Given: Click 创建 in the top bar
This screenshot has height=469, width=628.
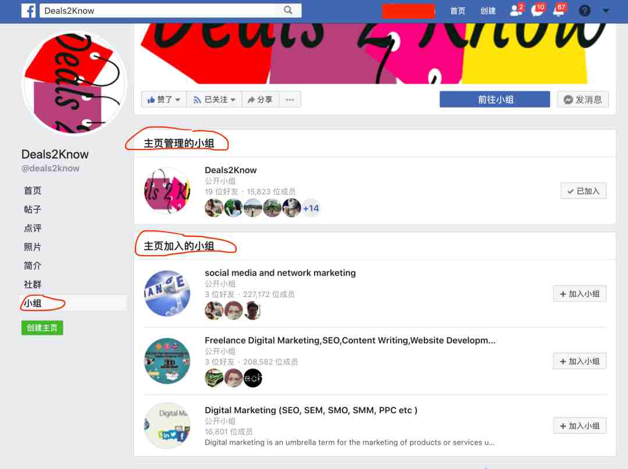Looking at the screenshot, I should click(x=488, y=11).
